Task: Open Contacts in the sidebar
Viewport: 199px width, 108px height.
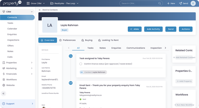Action: (x=17, y=17)
